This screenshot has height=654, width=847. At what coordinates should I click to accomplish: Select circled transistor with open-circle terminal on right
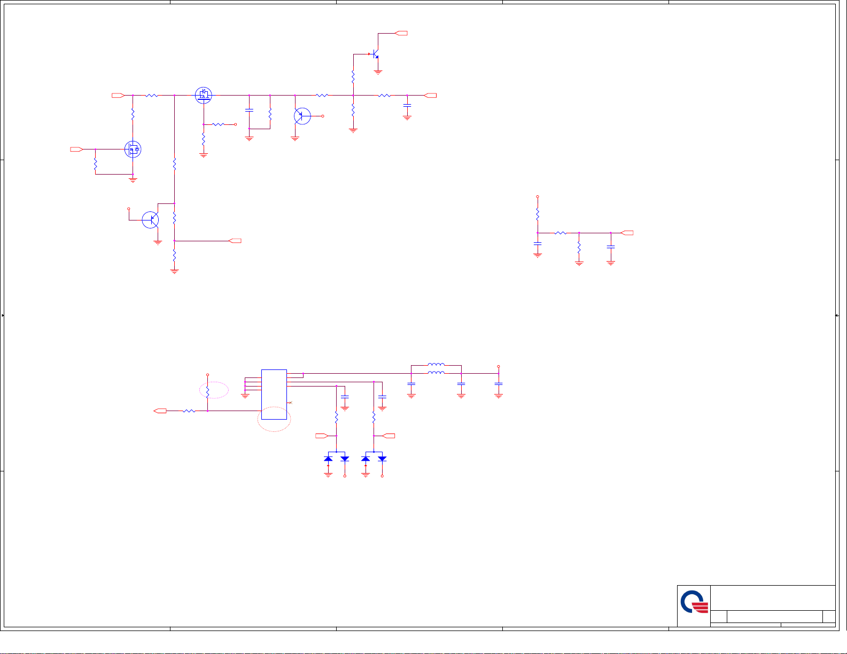tap(302, 116)
